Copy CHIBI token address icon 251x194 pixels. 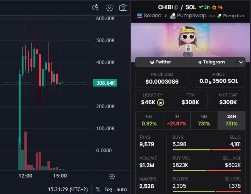coord(176,7)
